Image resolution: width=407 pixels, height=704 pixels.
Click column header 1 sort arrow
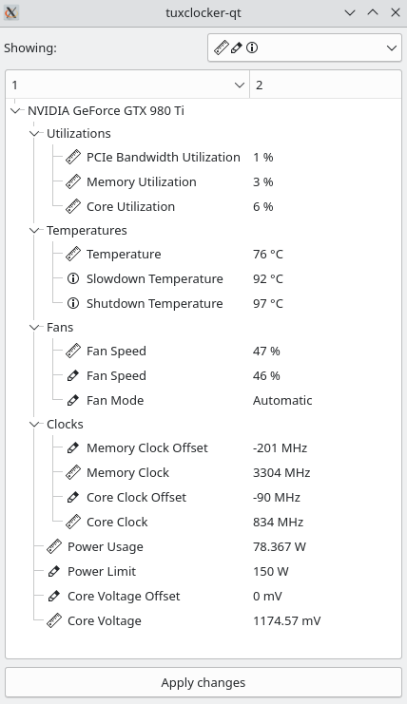pos(240,85)
